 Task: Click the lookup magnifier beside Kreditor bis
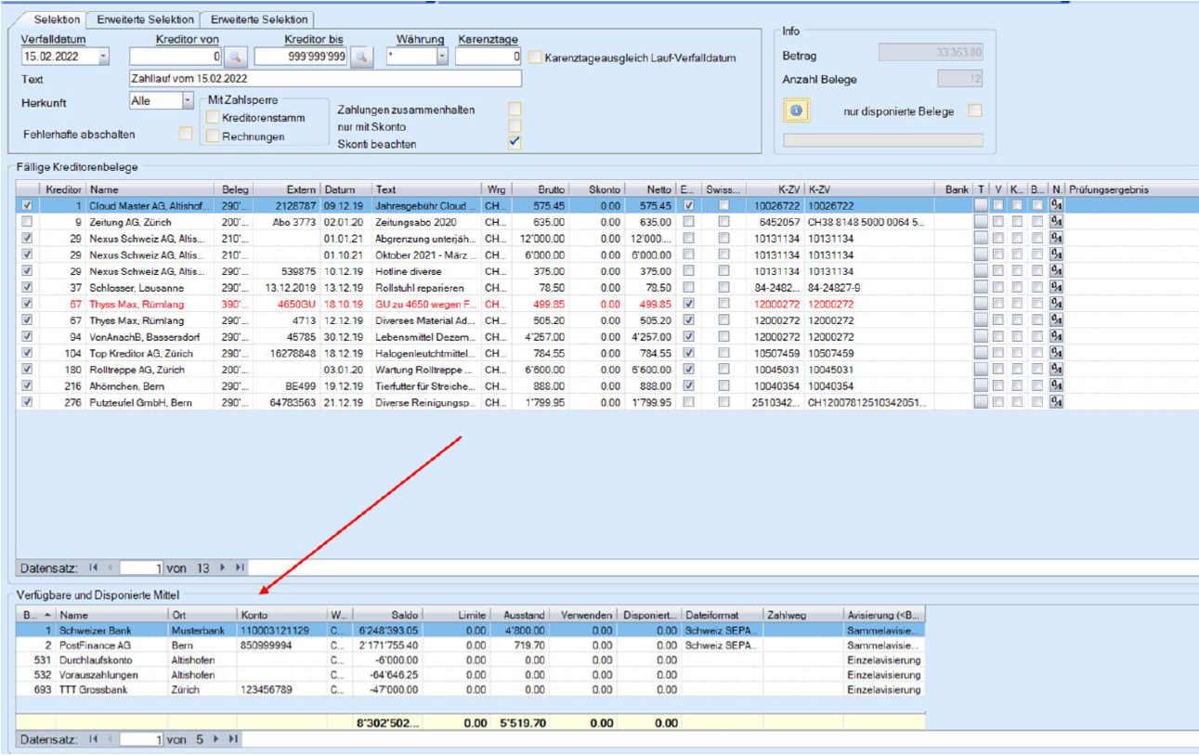361,58
